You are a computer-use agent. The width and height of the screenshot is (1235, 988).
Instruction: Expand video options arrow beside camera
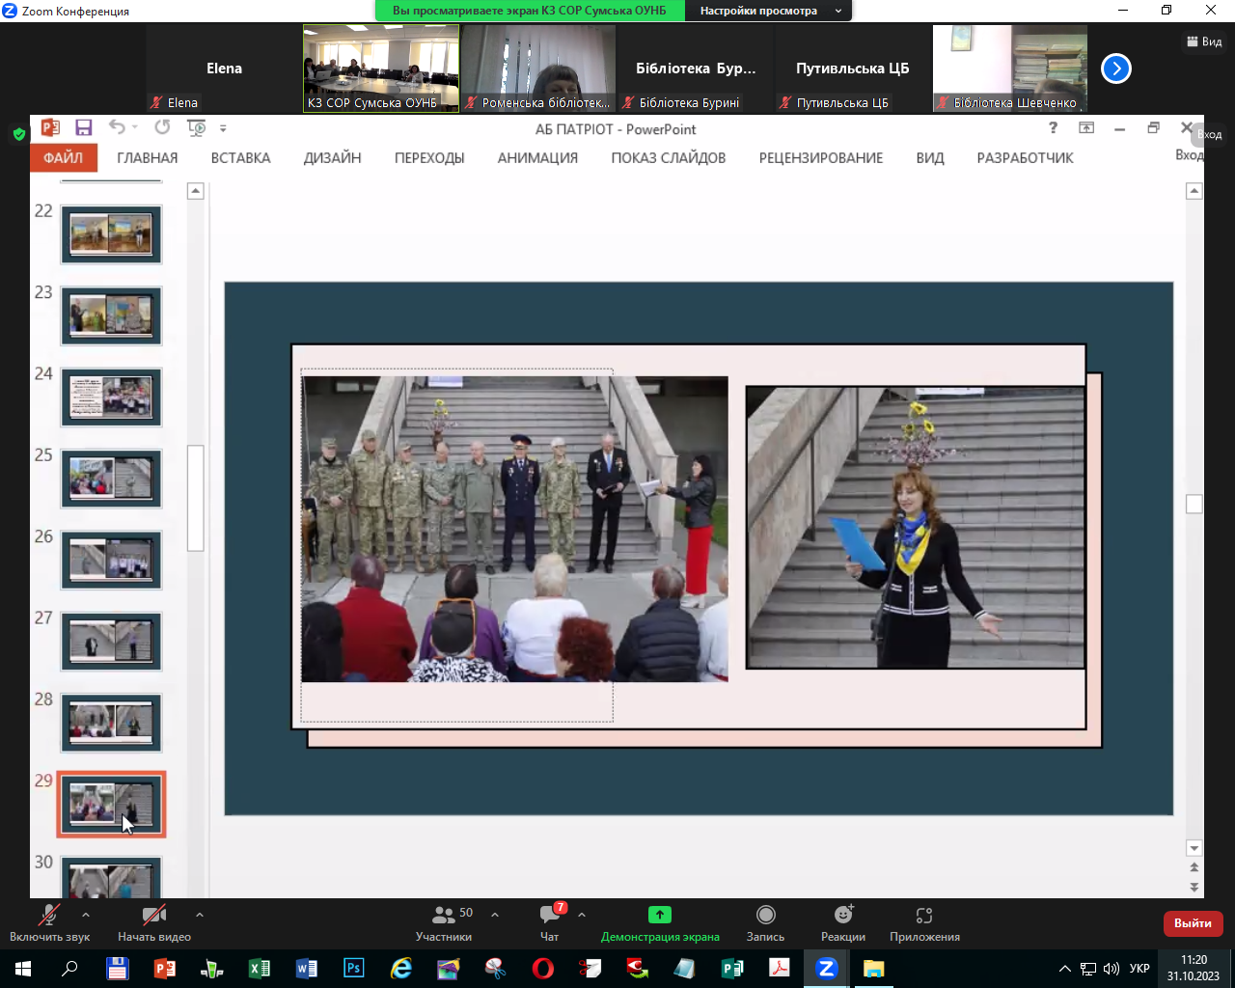tap(200, 915)
